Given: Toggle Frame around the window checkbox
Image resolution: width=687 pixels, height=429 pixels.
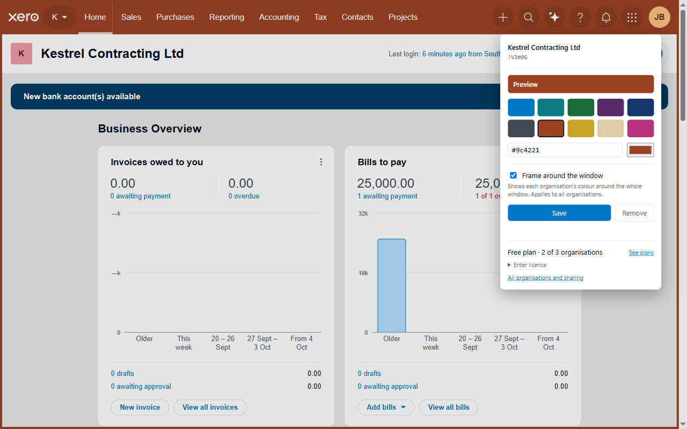Looking at the screenshot, I should [x=513, y=175].
